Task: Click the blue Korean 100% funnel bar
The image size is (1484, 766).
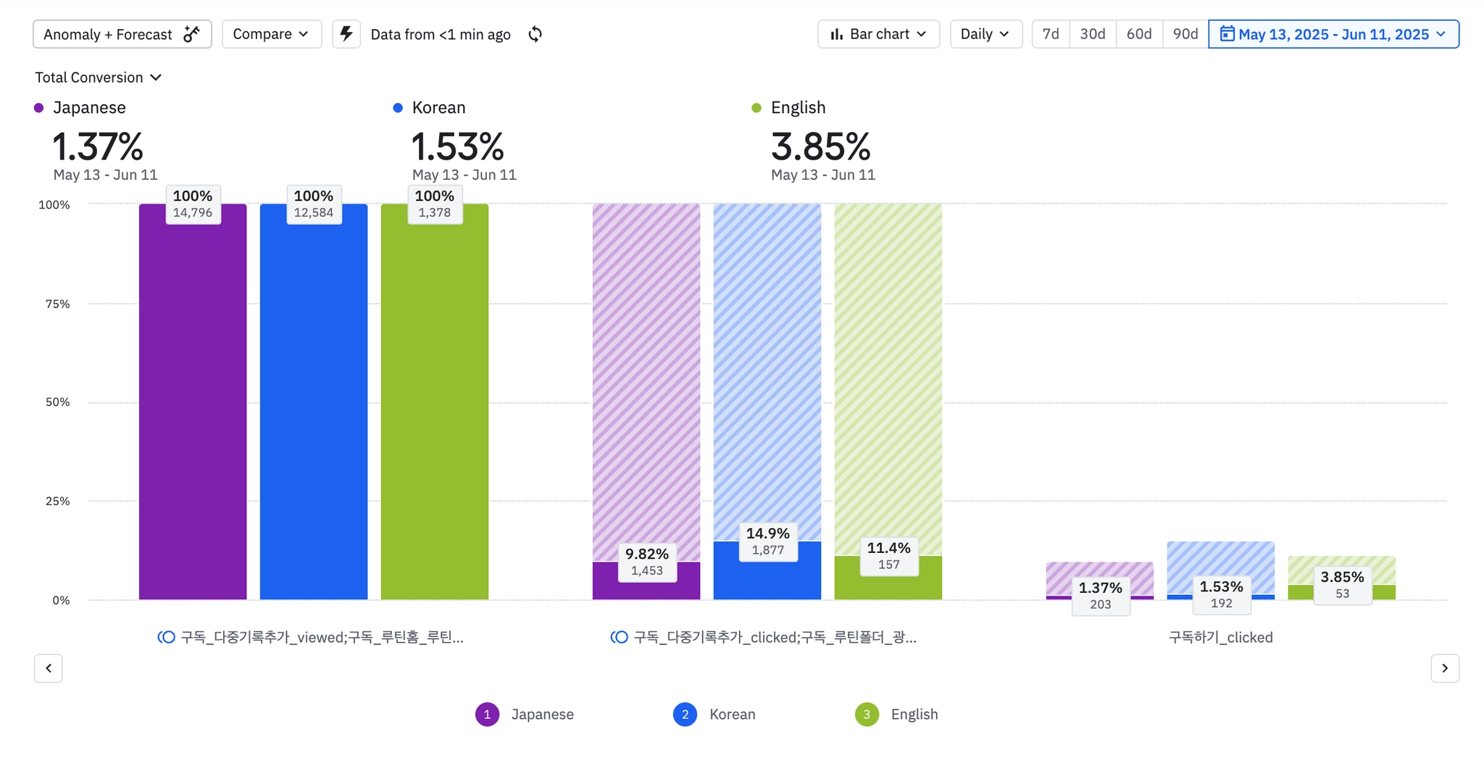Action: click(314, 406)
